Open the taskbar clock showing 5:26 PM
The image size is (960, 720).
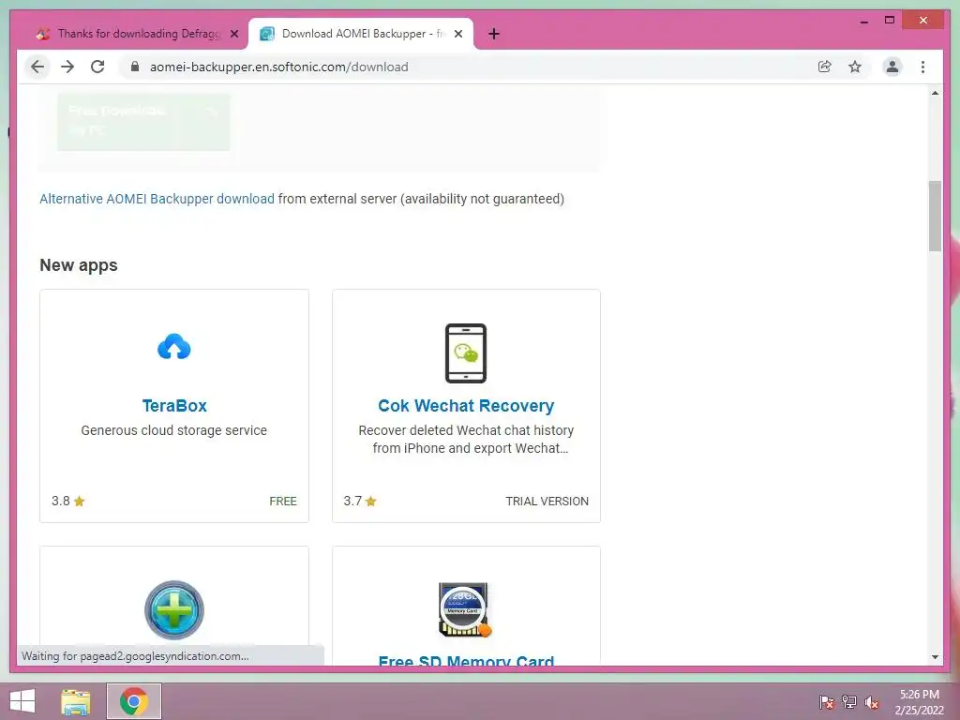(x=919, y=702)
